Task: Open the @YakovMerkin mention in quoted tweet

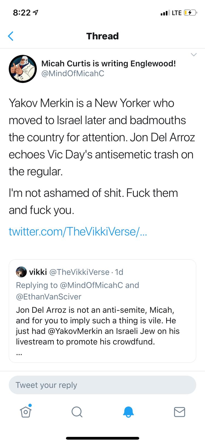Action: click(75, 331)
